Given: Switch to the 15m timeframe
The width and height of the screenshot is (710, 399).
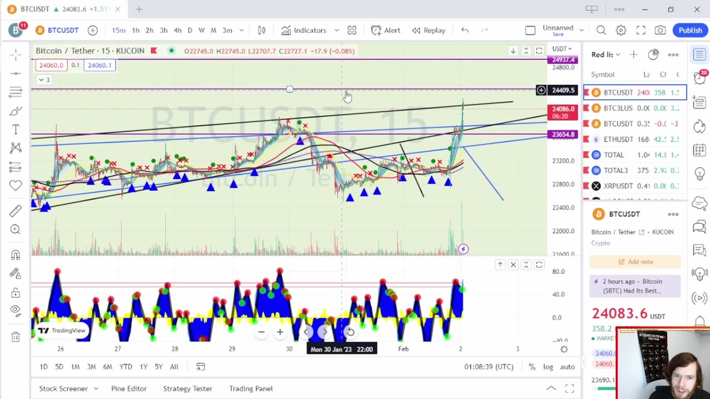Looking at the screenshot, I should pyautogui.click(x=118, y=30).
